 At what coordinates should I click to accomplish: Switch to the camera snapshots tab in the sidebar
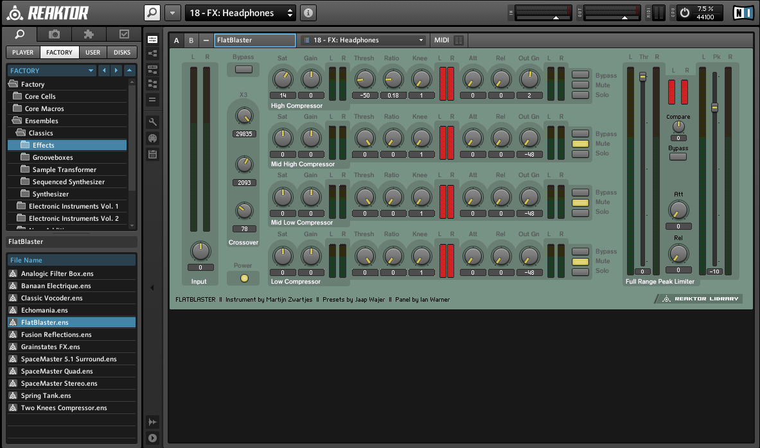(54, 34)
